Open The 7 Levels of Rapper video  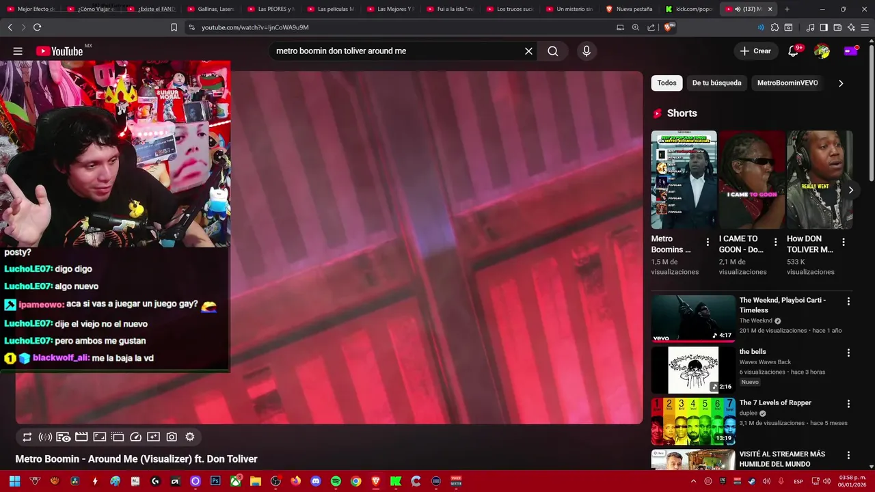[x=693, y=421]
